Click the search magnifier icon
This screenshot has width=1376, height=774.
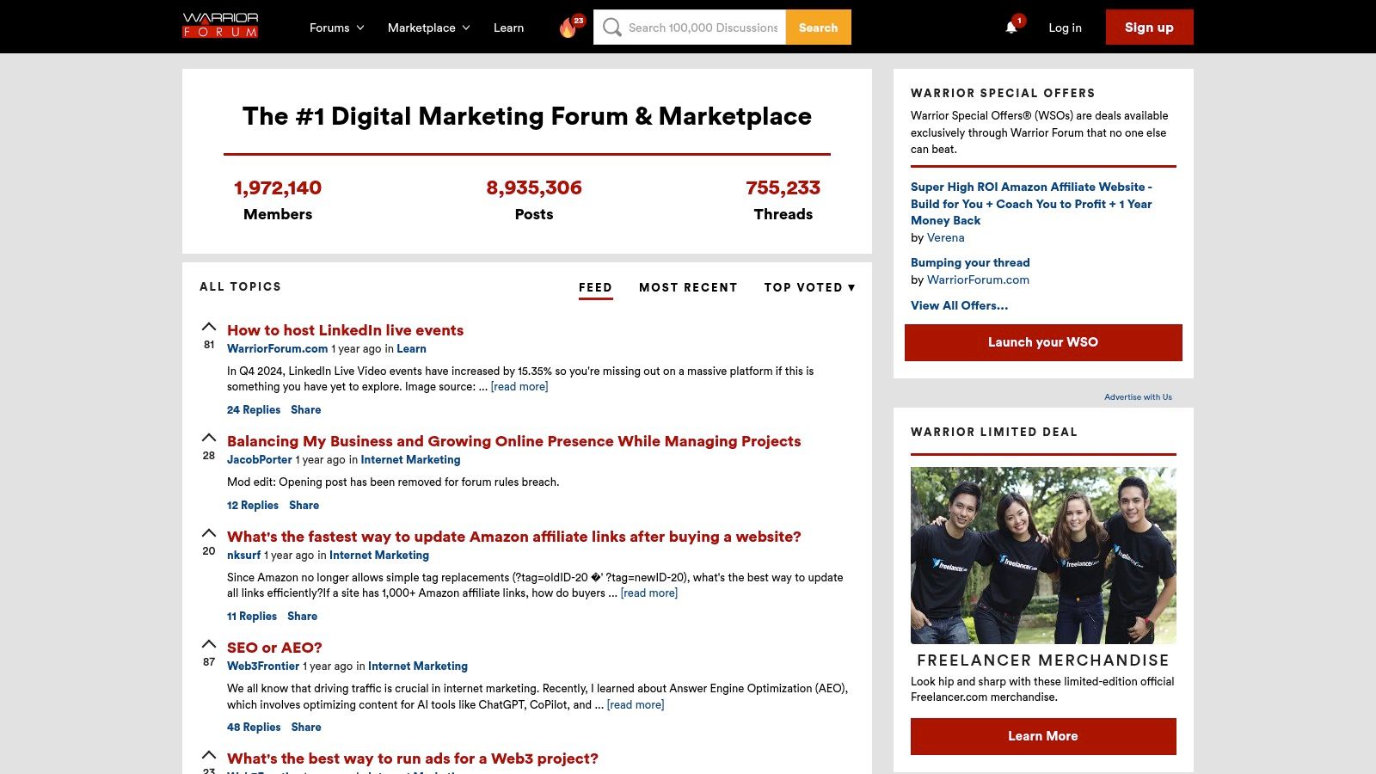click(611, 27)
